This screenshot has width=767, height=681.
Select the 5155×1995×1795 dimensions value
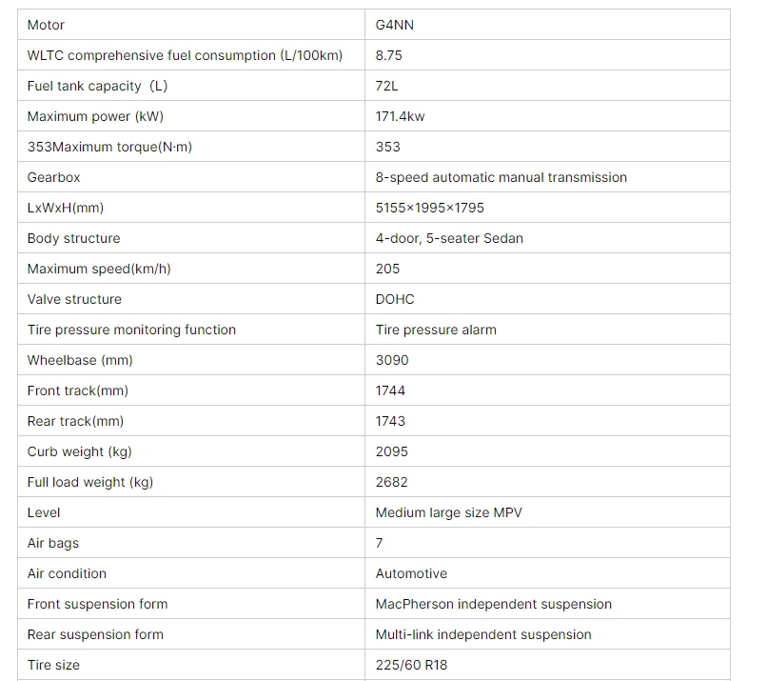(429, 208)
